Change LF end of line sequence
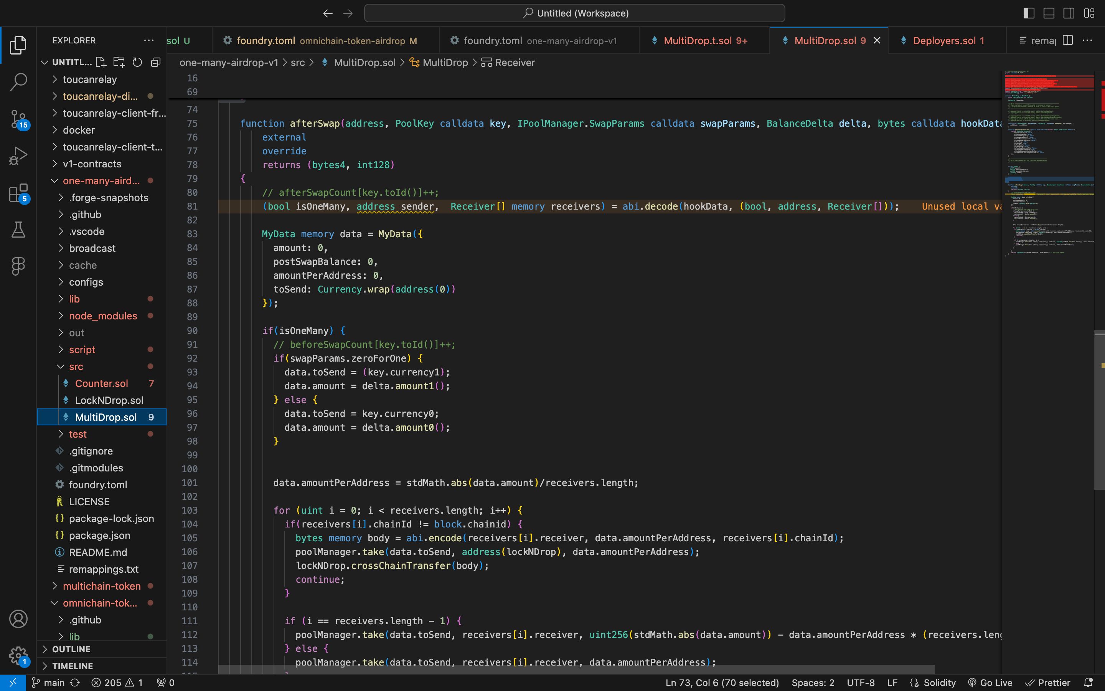 tap(892, 683)
